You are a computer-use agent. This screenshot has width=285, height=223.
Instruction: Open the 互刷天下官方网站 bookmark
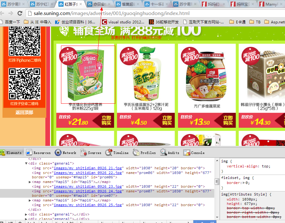coord(204,22)
